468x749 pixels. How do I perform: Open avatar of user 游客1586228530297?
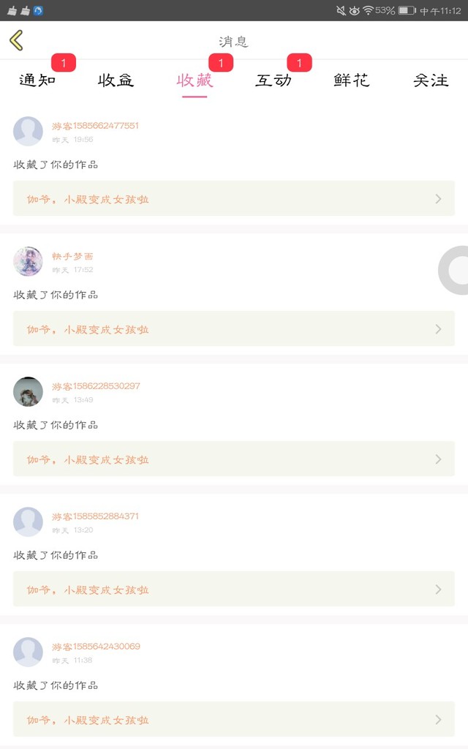(28, 392)
